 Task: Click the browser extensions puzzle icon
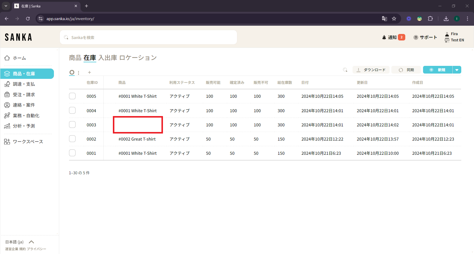tap(430, 19)
